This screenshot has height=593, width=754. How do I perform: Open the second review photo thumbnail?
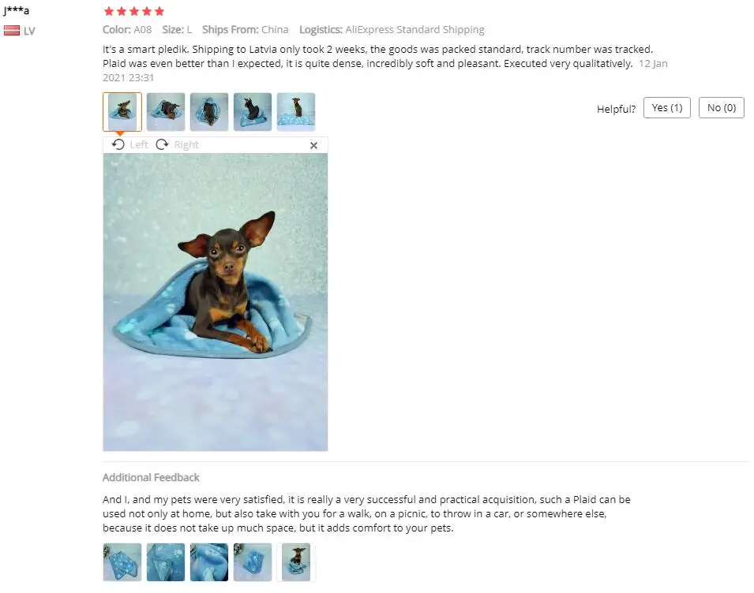pyautogui.click(x=166, y=112)
